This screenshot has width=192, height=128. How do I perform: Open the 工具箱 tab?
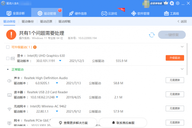tap(171, 13)
